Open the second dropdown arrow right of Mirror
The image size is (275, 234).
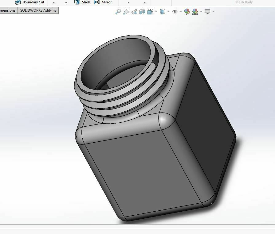point(144,3)
